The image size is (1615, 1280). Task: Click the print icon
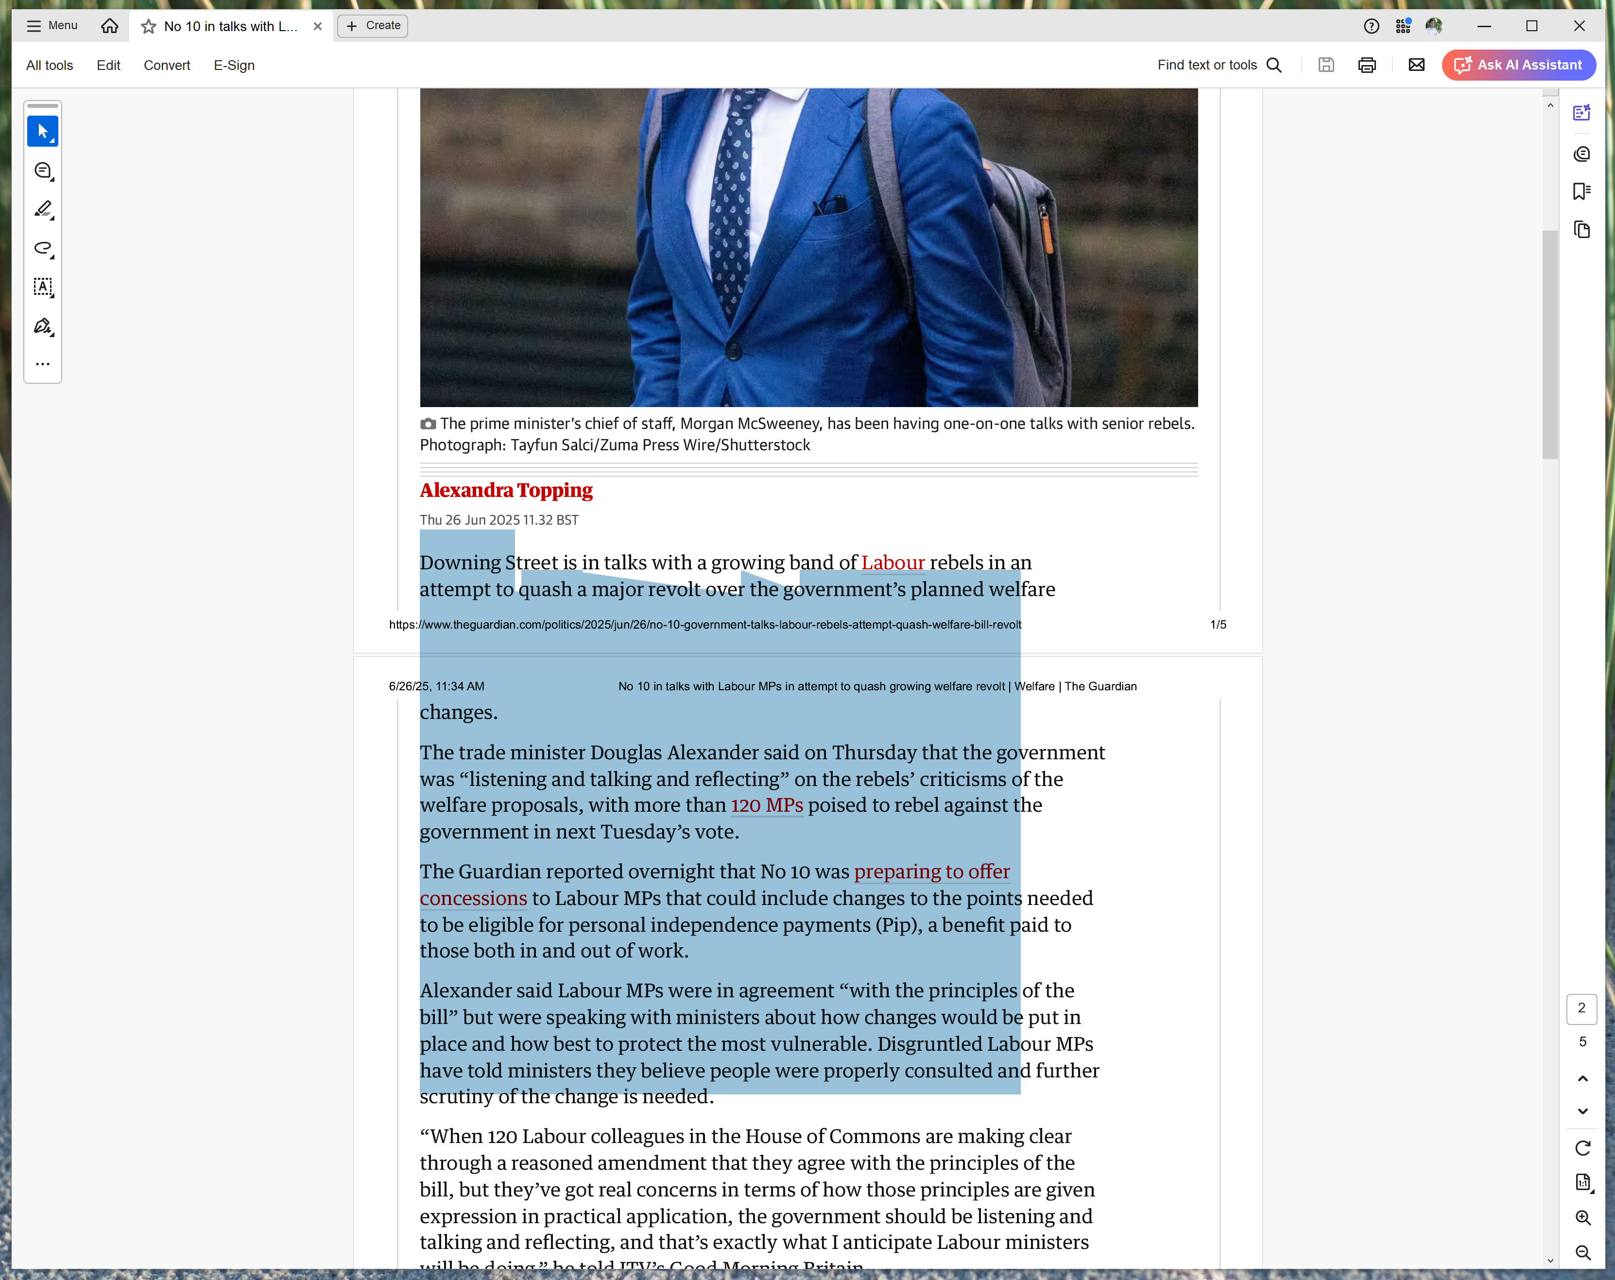(x=1366, y=65)
